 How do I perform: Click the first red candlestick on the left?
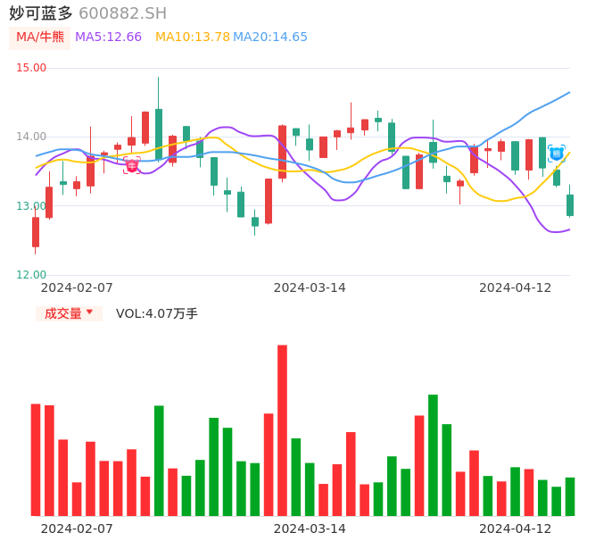coord(36,231)
